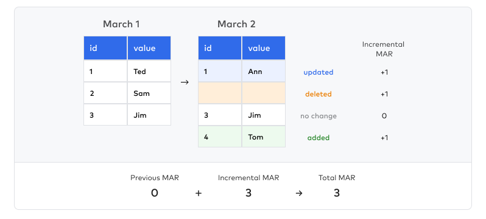
Task: Select the March 2 value column header
Action: tap(264, 48)
